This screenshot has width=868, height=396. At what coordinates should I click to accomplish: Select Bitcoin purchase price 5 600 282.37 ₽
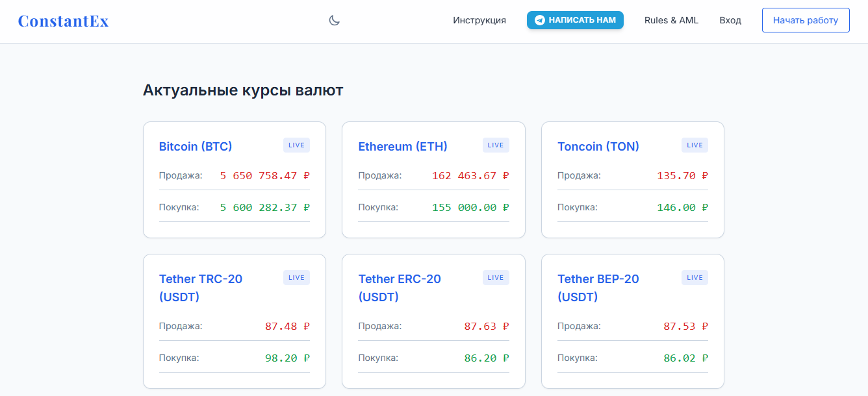pos(265,208)
